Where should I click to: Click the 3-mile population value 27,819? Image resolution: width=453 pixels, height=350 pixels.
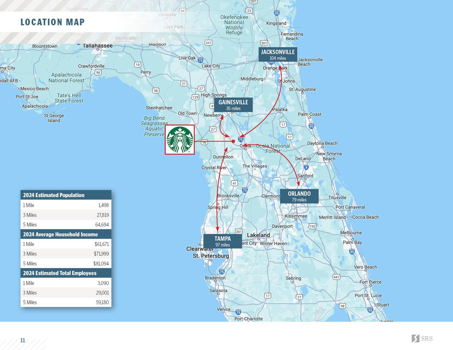pyautogui.click(x=103, y=215)
